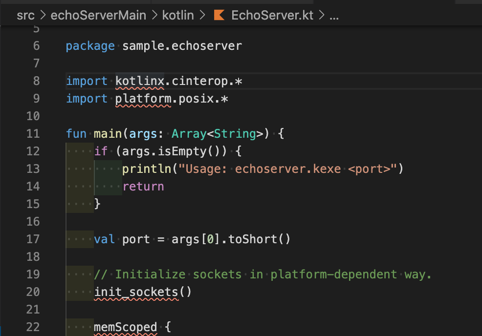
Task: Click the 'package' keyword on line 6
Action: click(x=90, y=46)
